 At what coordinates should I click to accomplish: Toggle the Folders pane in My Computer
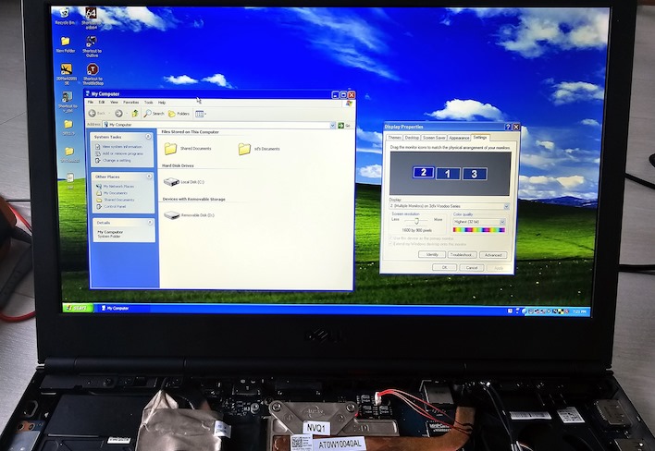coord(179,114)
